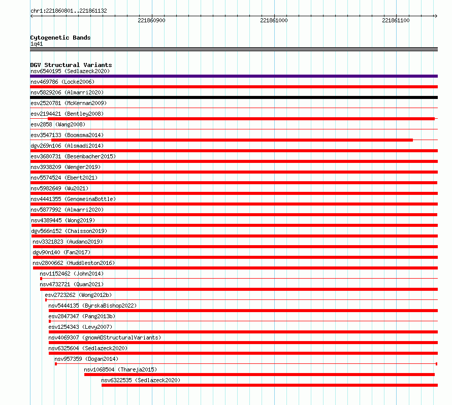
Task: Open variant nsv6540195 (Sedlazeck2020) label
Action: (70, 71)
